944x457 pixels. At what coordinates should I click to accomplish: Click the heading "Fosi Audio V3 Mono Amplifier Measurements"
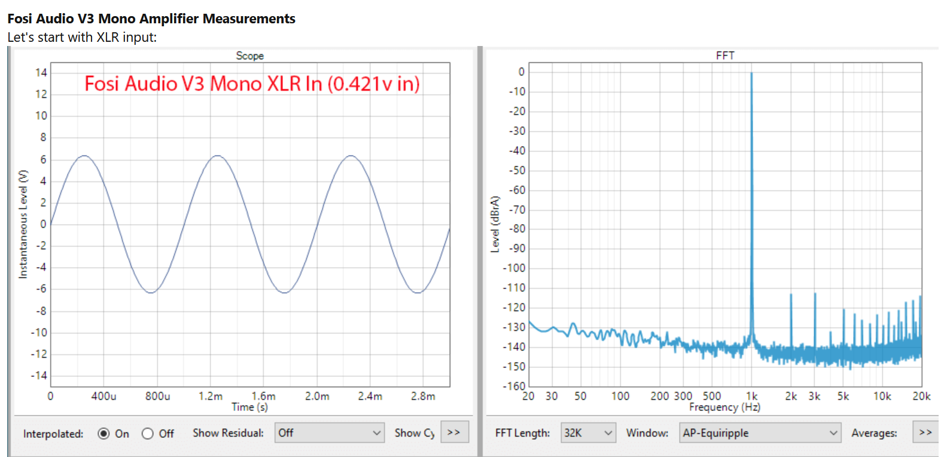[x=151, y=19]
